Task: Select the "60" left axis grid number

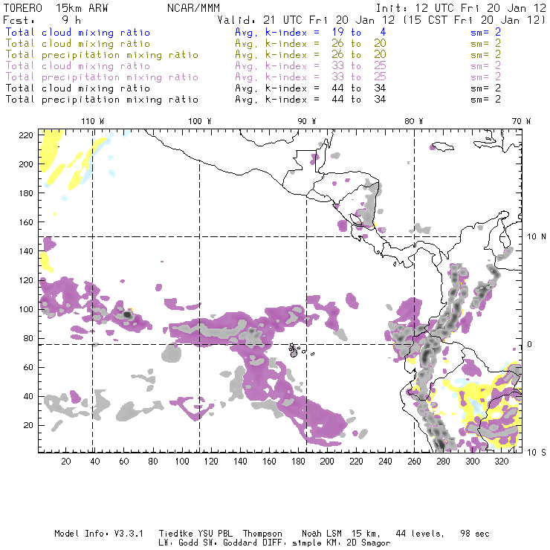Action: click(28, 367)
